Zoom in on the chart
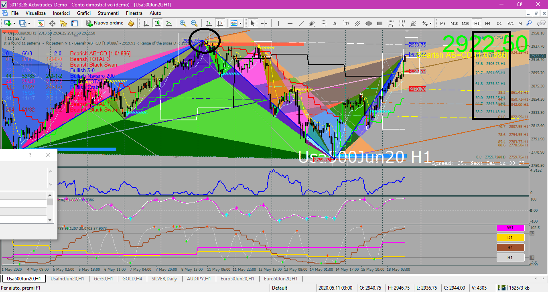Screen dimensions: 548x292 [x=183, y=23]
